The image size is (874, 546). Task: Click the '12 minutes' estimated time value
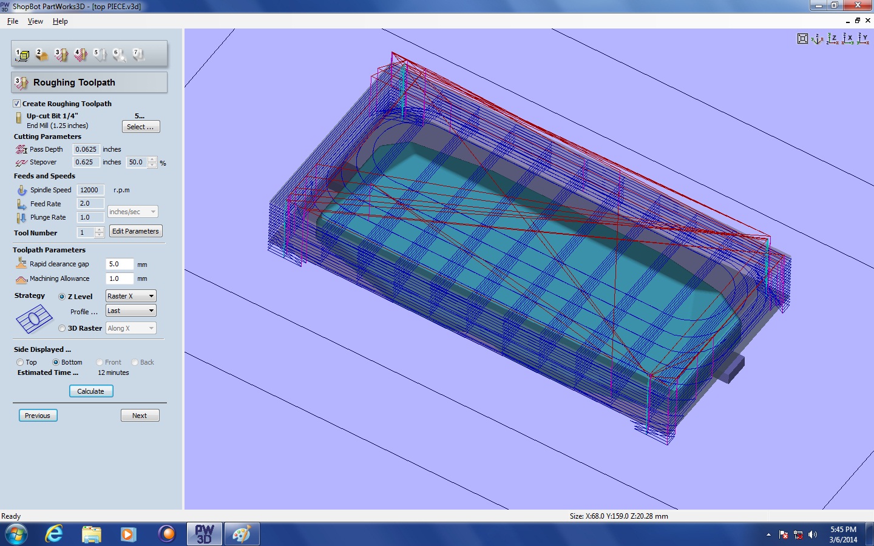(113, 373)
